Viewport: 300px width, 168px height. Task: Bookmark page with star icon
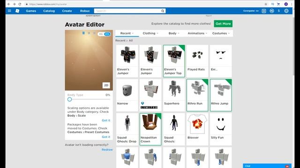pos(266,4)
